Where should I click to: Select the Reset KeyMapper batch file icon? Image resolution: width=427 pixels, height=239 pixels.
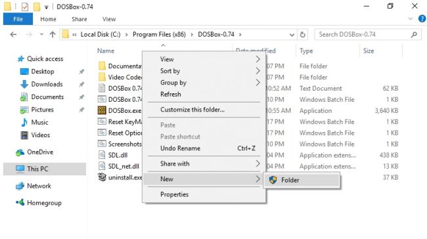click(102, 121)
